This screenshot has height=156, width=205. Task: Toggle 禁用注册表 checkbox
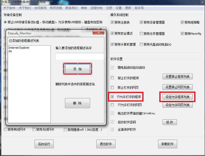(112, 22)
